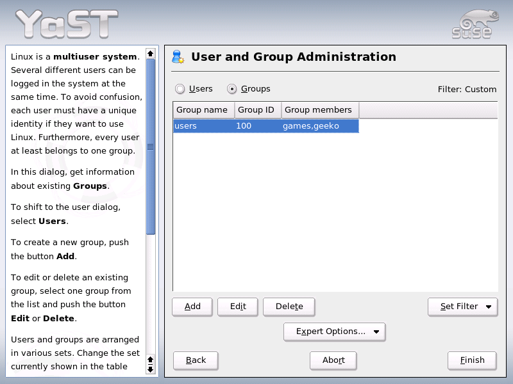This screenshot has height=384, width=513.
Task: Click the 'User and Group Administration' heading
Action: click(x=294, y=57)
